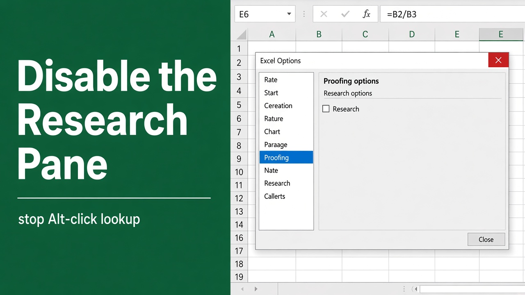Click the Select All corner triangle
525x295 pixels.
coord(242,34)
